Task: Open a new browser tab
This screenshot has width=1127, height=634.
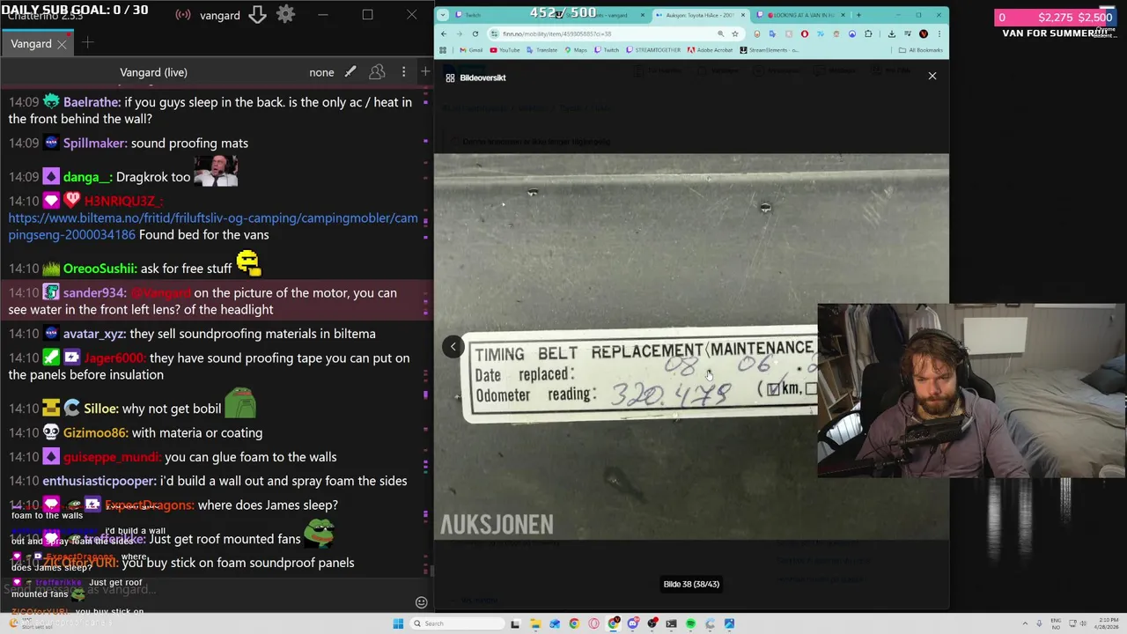Action: 858,15
